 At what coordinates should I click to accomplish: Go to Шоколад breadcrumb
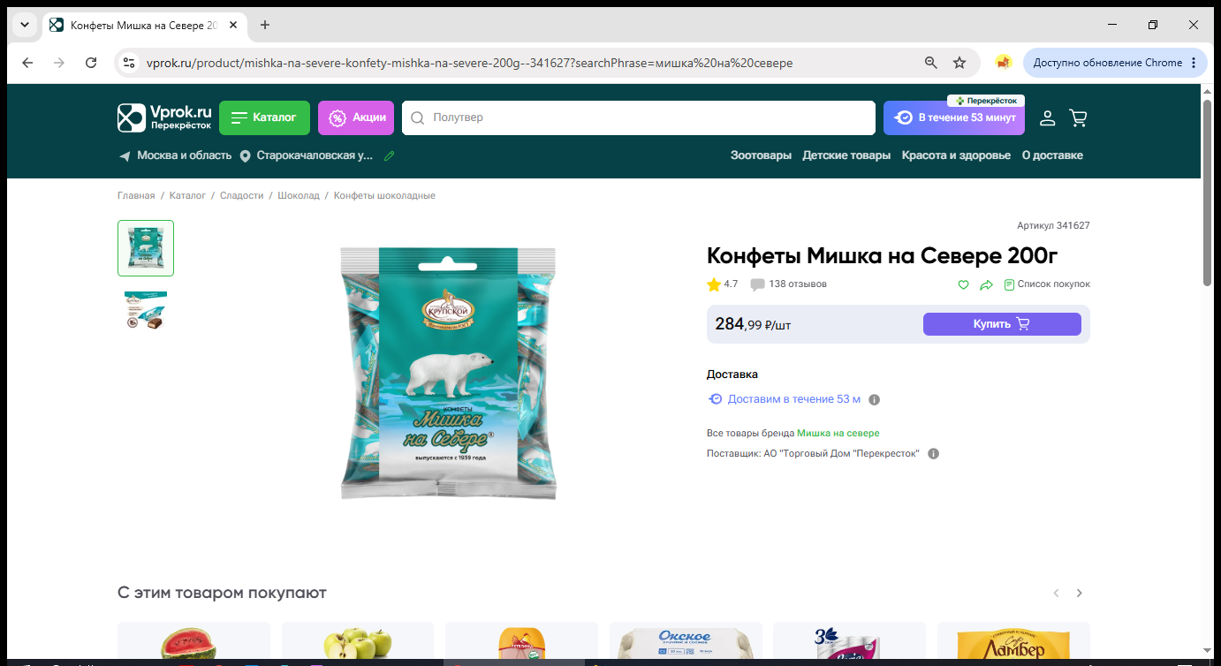[299, 196]
